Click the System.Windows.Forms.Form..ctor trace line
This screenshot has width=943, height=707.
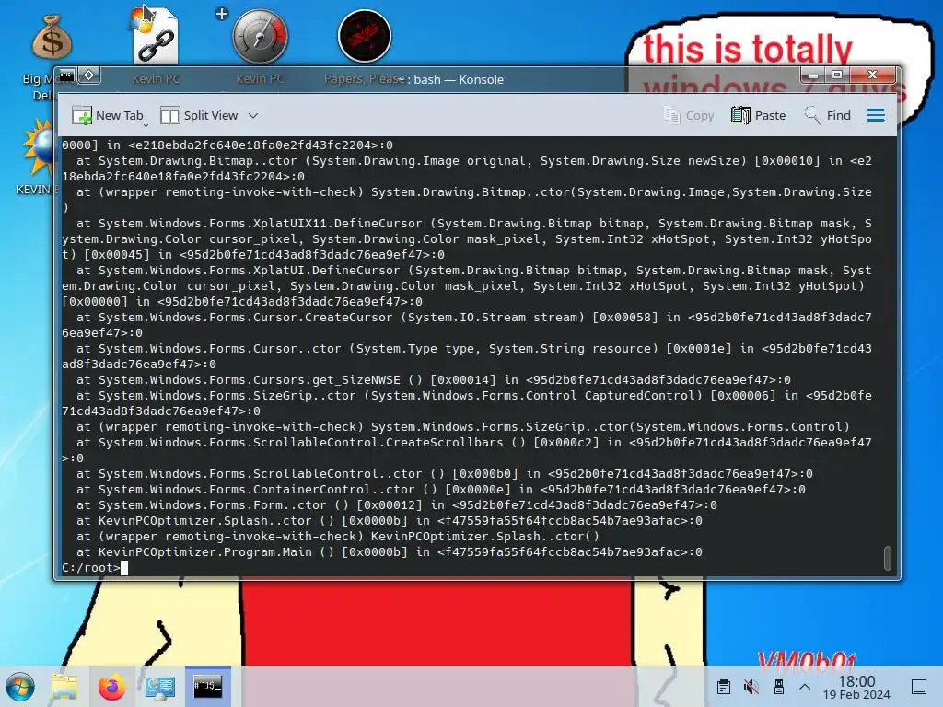[x=396, y=505]
